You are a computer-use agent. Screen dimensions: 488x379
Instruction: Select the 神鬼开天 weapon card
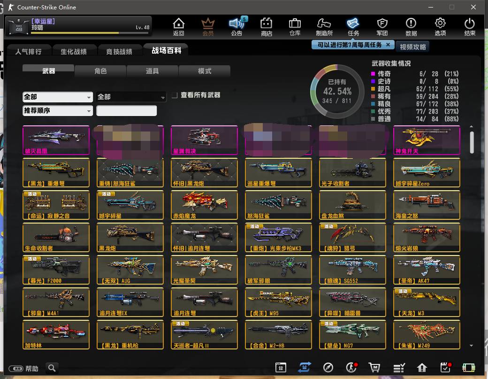point(427,140)
